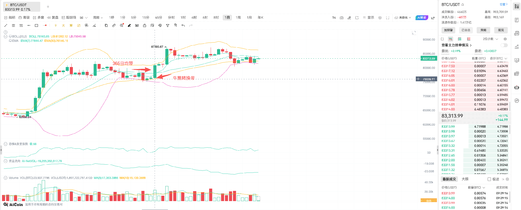The width and height of the screenshot is (521, 210).
Task: Open the news document sidebar icon
Action: [x=517, y=20]
